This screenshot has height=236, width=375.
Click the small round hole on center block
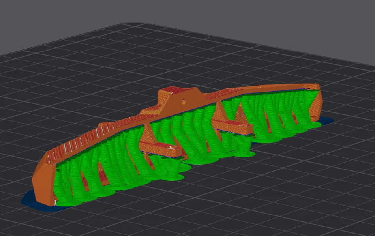tap(184, 102)
